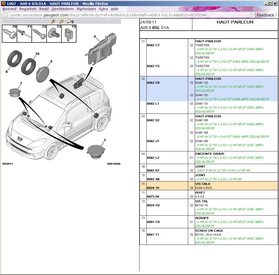This screenshot has height=275, width=279.
Task: Click the AGRAFE heading
Action: pos(202,218)
